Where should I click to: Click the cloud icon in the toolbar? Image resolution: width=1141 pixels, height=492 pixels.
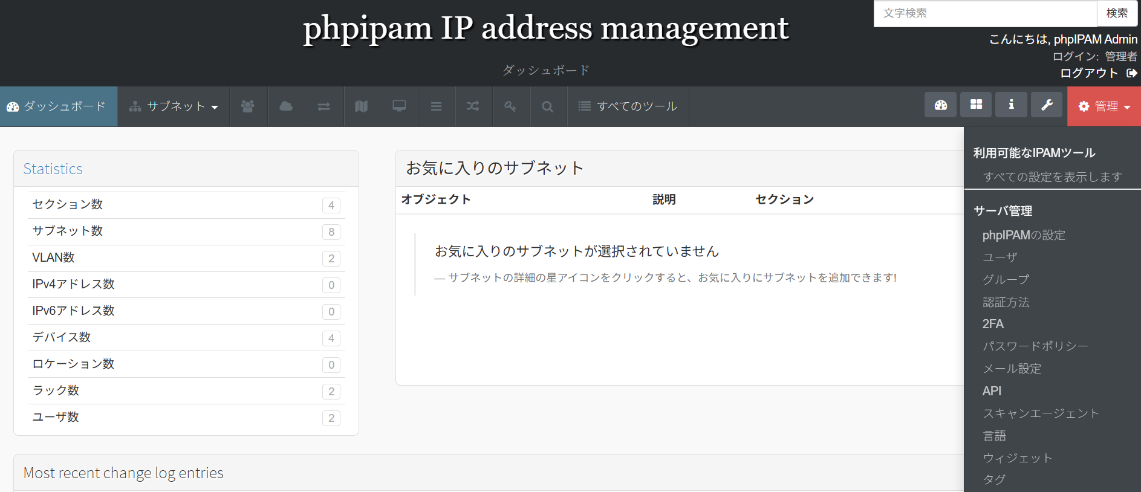click(x=286, y=106)
